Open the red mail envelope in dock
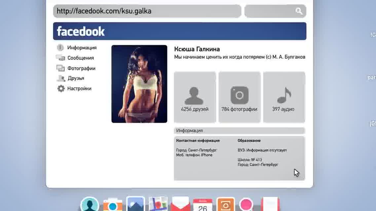Image resolution: width=376 pixels, height=211 pixels. point(181,204)
